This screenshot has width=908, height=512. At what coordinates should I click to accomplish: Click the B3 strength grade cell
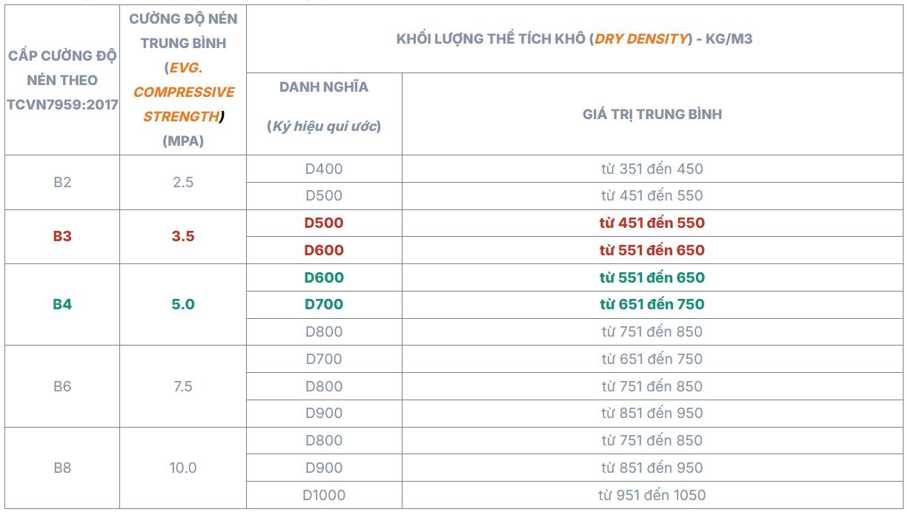(62, 237)
